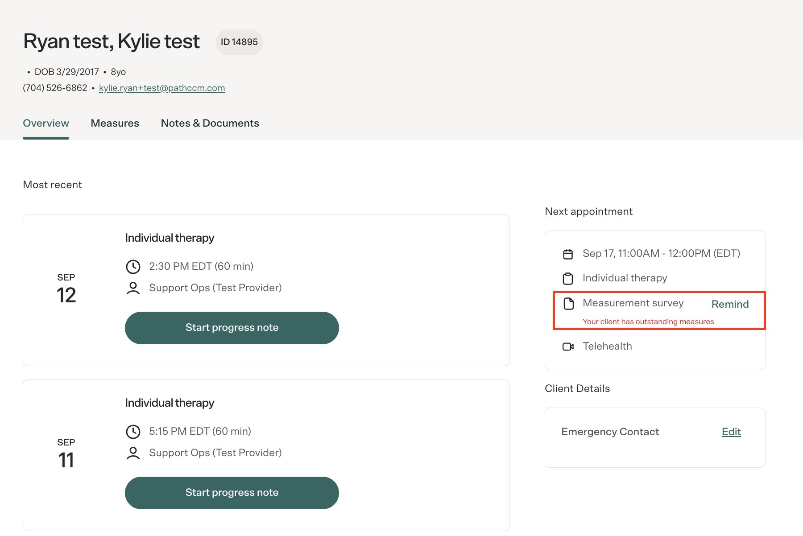This screenshot has width=803, height=536.
Task: Click Remind for the measurement survey
Action: click(730, 304)
